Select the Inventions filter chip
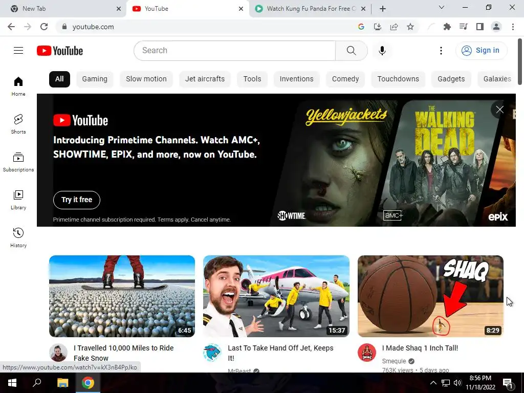Viewport: 524px width, 393px height. coord(296,79)
